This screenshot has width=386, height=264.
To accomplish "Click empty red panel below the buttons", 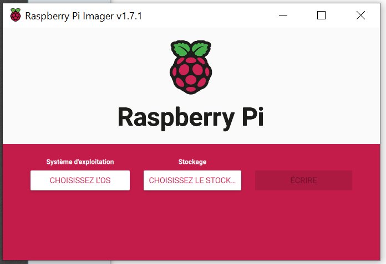I will coord(191,226).
